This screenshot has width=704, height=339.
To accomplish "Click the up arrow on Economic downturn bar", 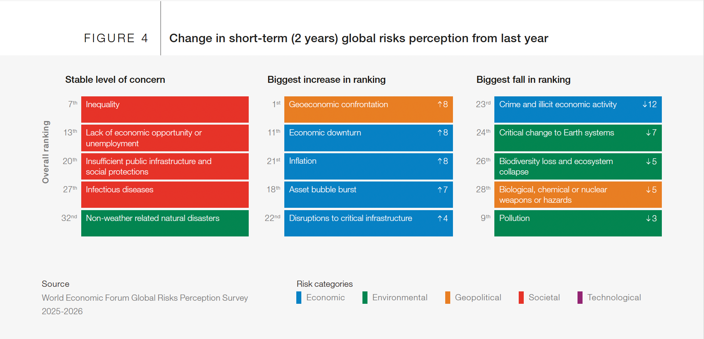I will pyautogui.click(x=440, y=133).
